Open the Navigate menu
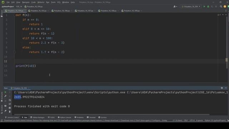Viewport: 229px width, 129px height. click(x=26, y=3)
